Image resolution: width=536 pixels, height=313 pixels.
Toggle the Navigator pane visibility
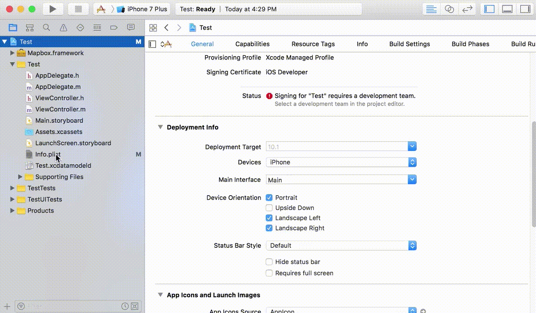click(489, 9)
